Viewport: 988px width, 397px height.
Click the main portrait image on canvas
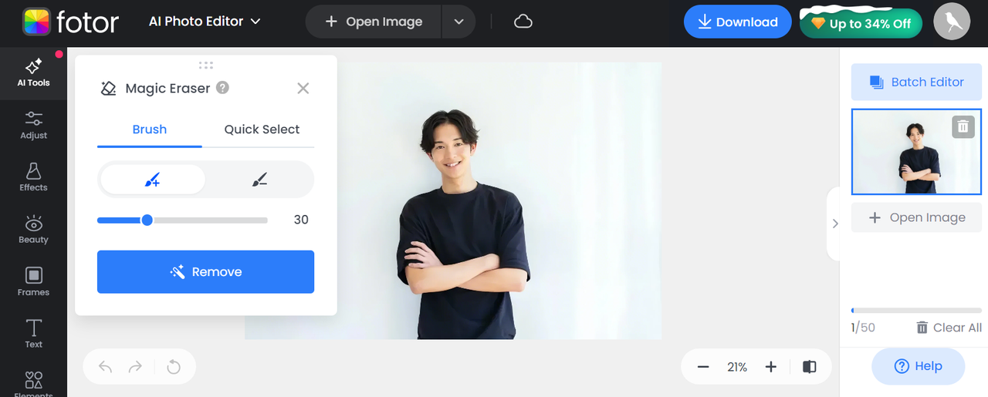point(453,200)
